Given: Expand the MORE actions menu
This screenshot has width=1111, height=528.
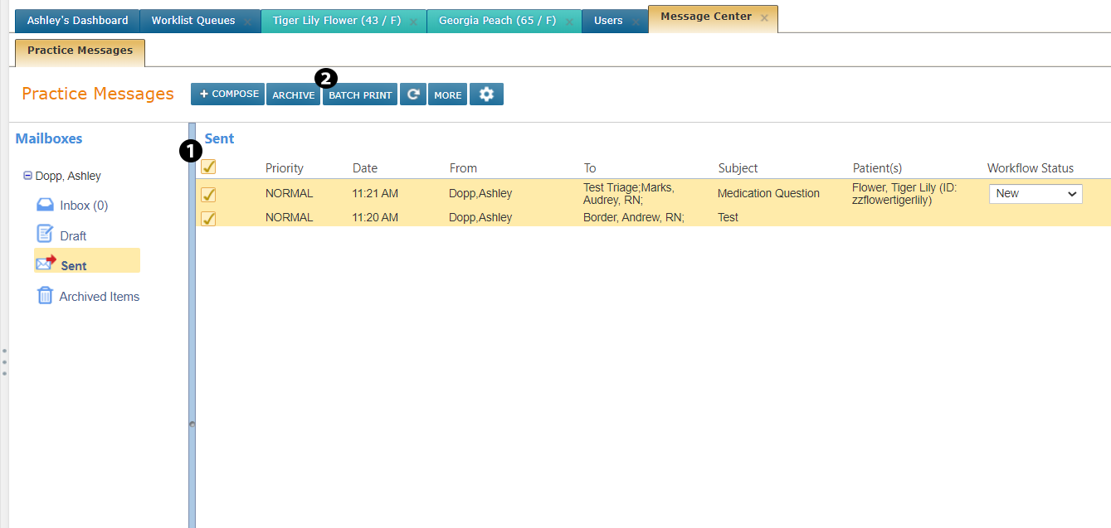Looking at the screenshot, I should (447, 94).
